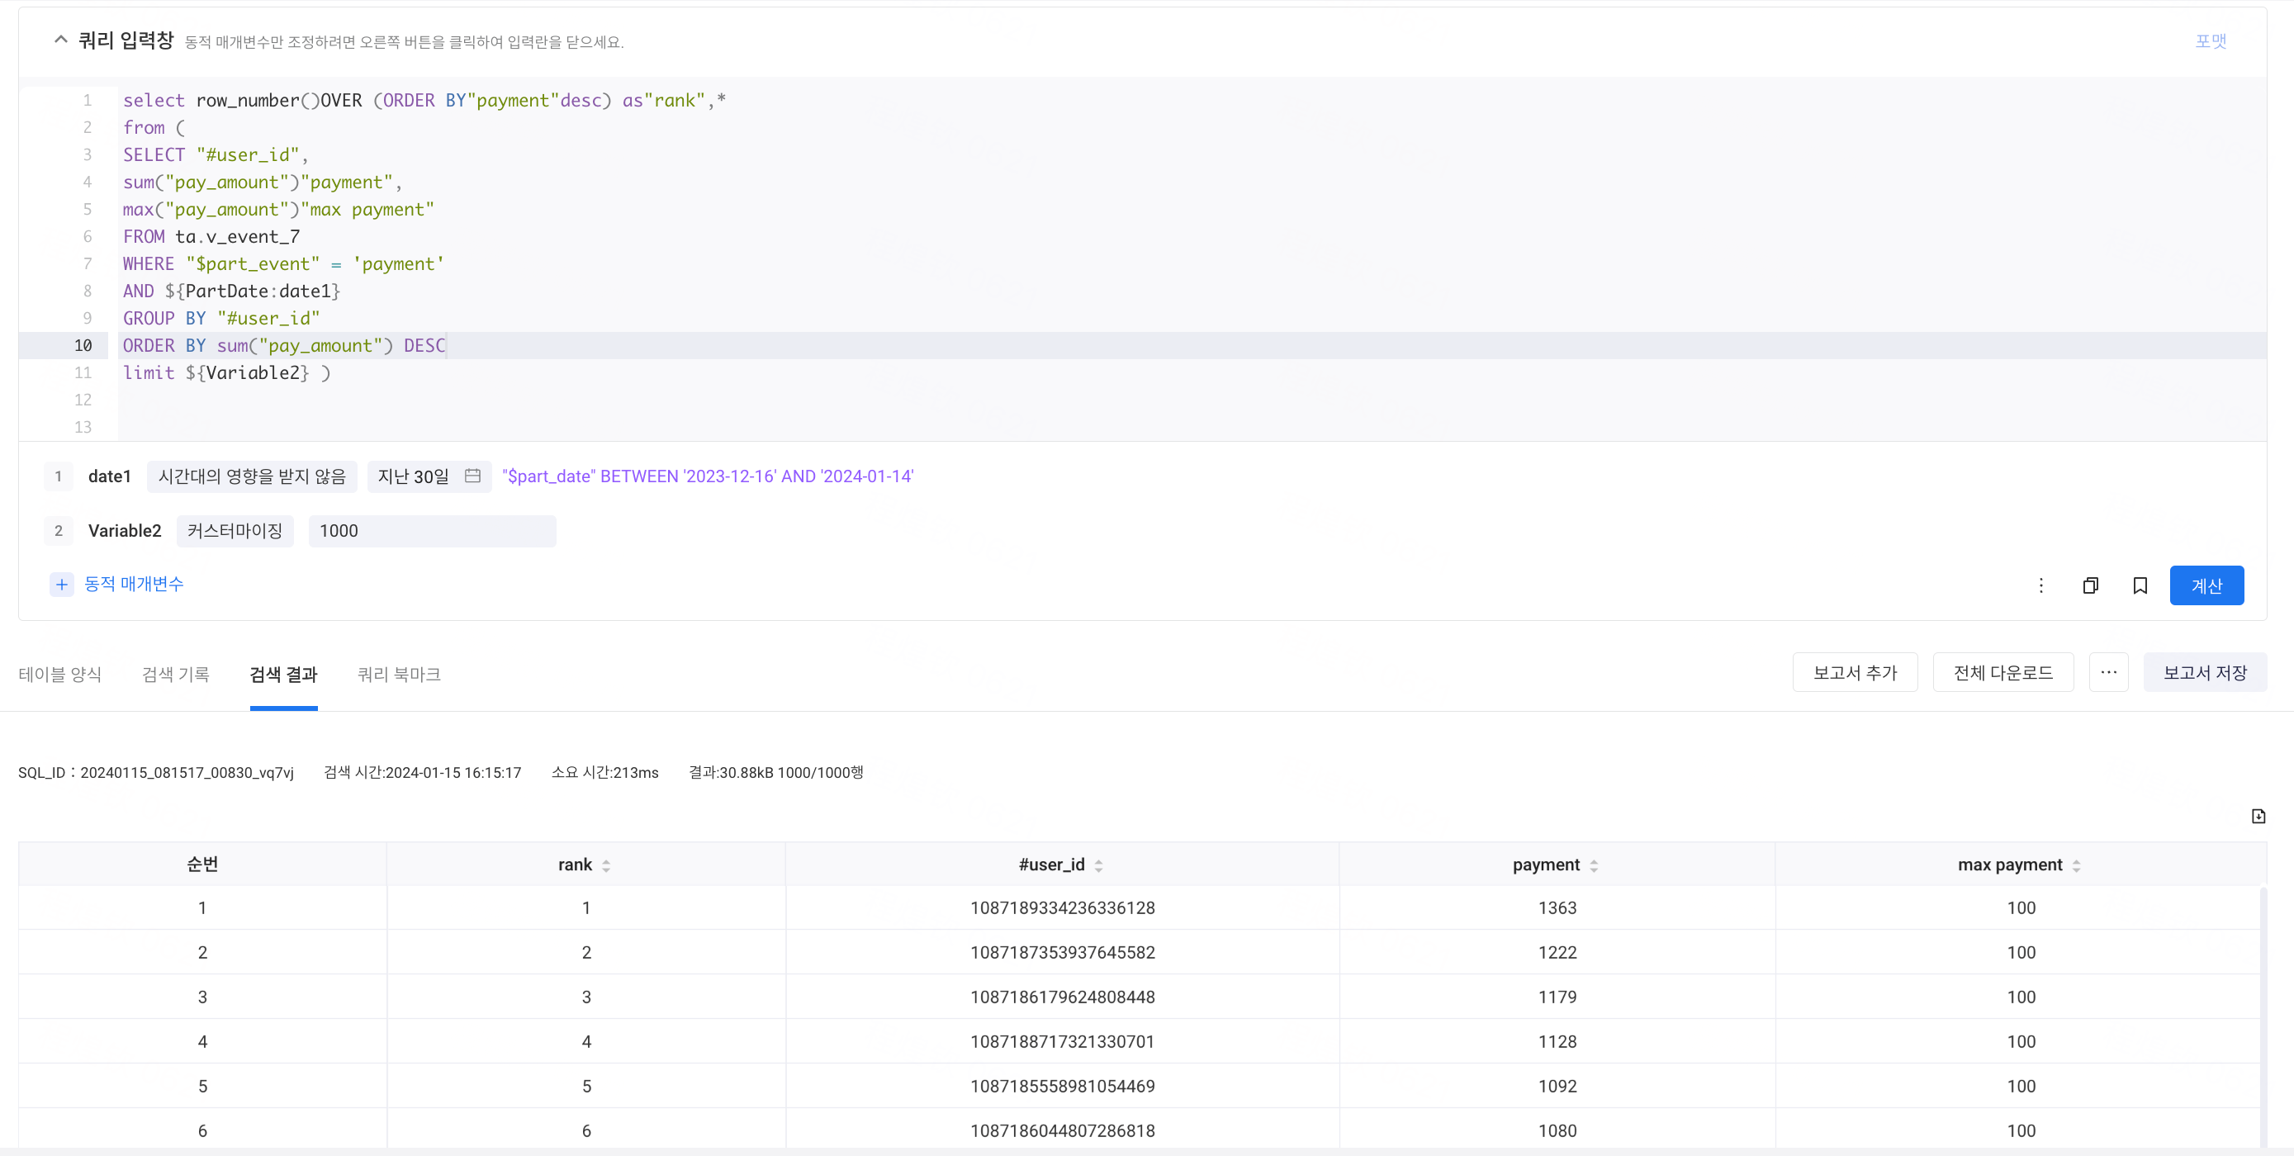Click the 결과:30.88kB 1000/1000행 text

(775, 772)
